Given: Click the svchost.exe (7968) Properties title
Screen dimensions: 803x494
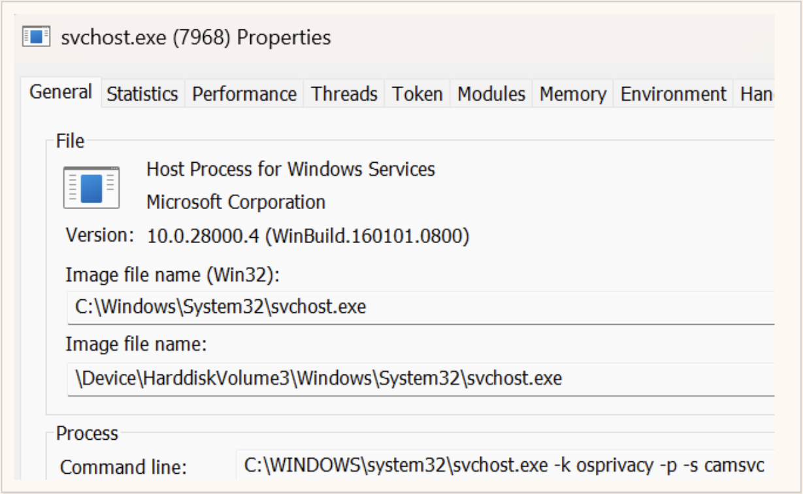Looking at the screenshot, I should 196,37.
